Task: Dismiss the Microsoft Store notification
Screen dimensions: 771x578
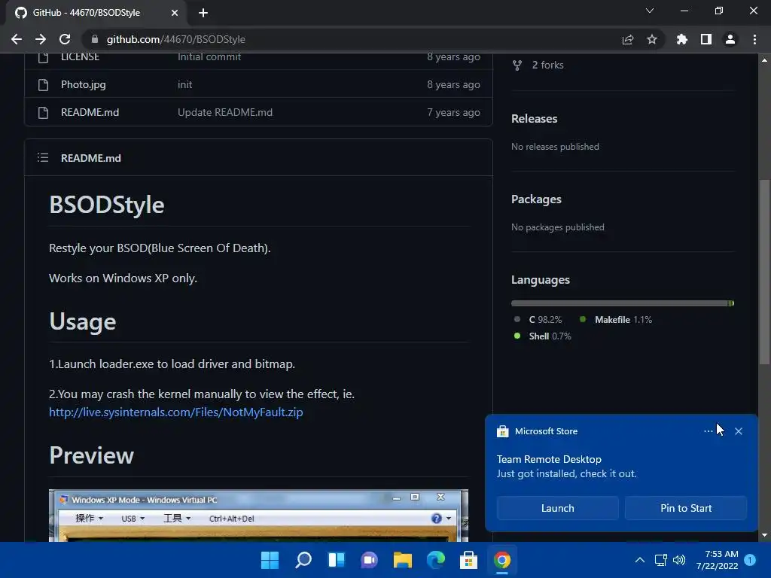Action: point(739,431)
